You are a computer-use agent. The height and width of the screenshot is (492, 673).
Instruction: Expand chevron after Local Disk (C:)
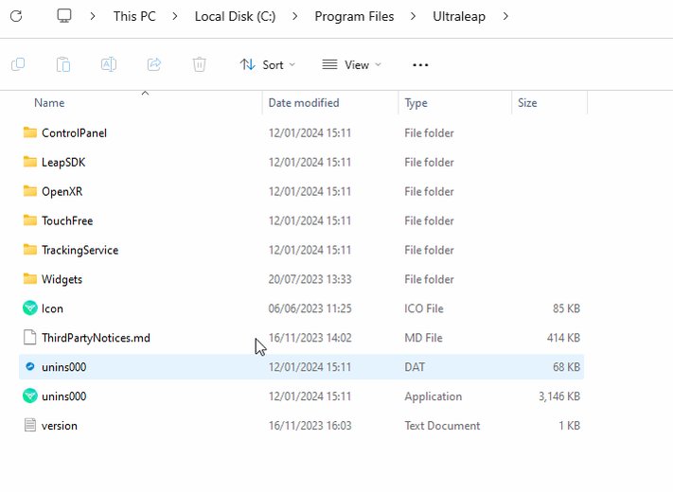(x=295, y=16)
